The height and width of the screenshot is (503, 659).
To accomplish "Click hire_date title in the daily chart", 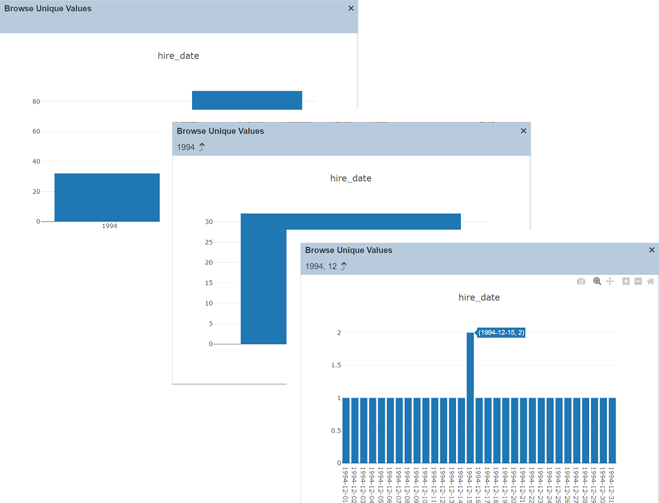I will tap(479, 297).
